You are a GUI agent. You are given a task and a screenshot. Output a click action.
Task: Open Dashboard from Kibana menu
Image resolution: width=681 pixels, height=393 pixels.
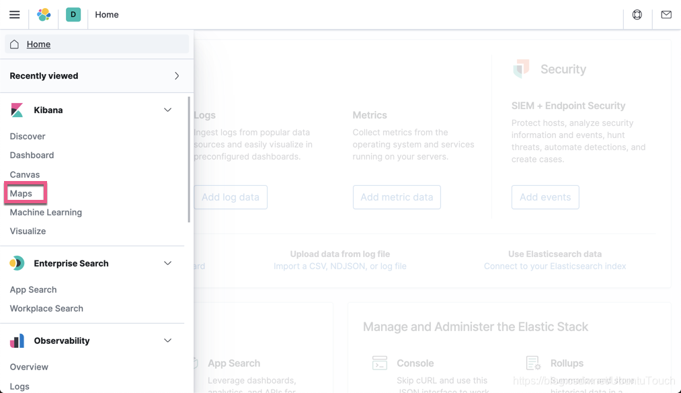(32, 155)
